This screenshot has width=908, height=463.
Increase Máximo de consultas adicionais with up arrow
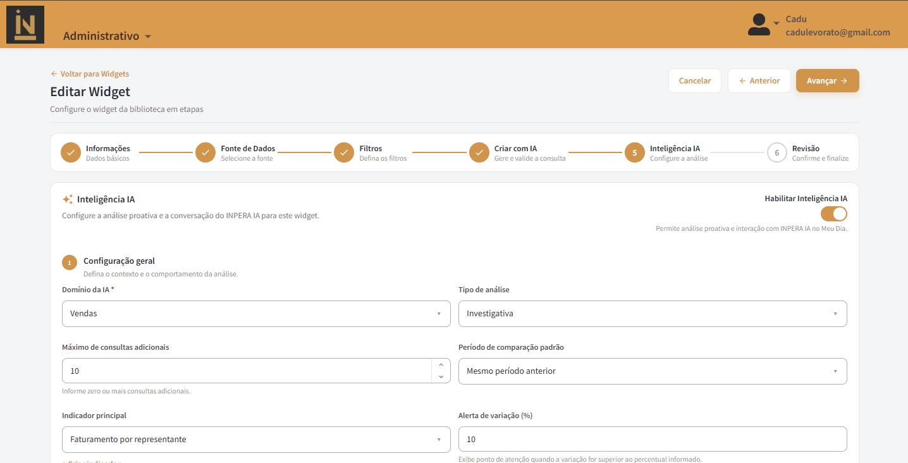(x=441, y=365)
